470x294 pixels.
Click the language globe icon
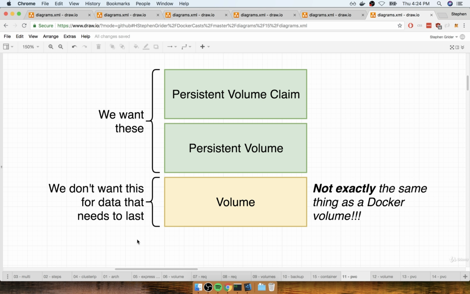click(x=462, y=37)
